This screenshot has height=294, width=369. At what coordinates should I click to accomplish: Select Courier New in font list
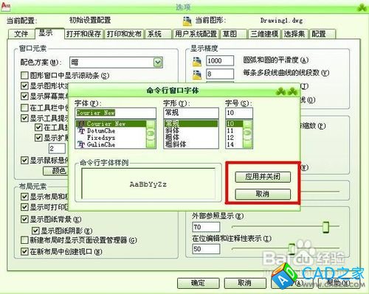tap(111, 124)
